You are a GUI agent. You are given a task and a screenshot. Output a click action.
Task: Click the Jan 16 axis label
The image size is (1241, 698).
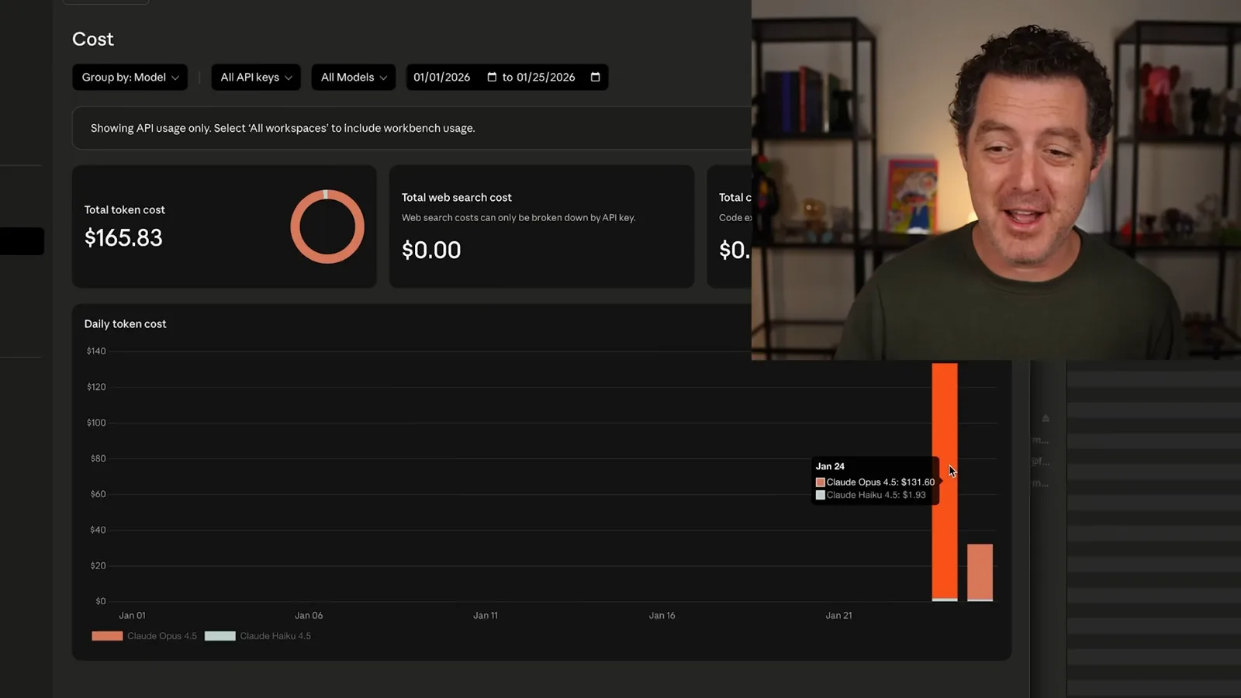click(662, 615)
